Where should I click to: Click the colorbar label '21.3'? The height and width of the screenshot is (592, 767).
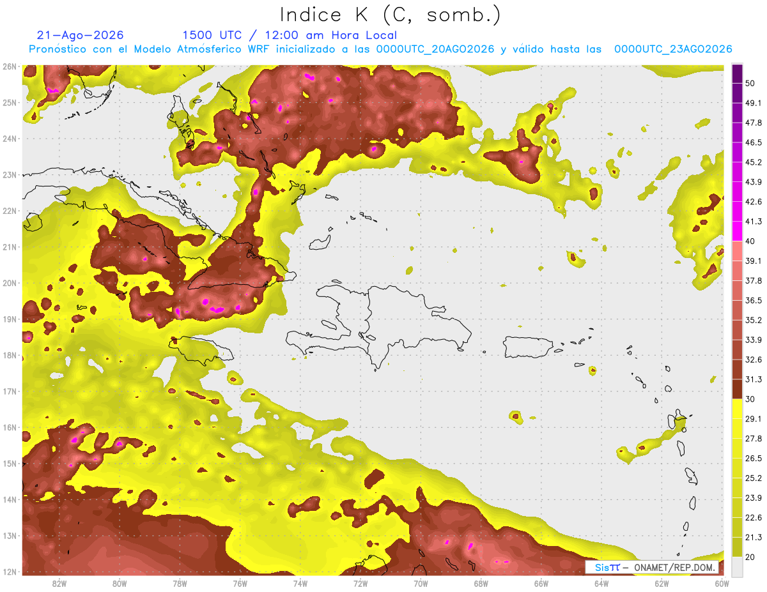pyautogui.click(x=753, y=537)
